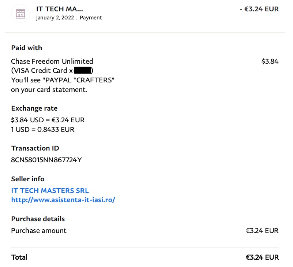Click the Purchase amount €3.24 EUR value

[262, 231]
